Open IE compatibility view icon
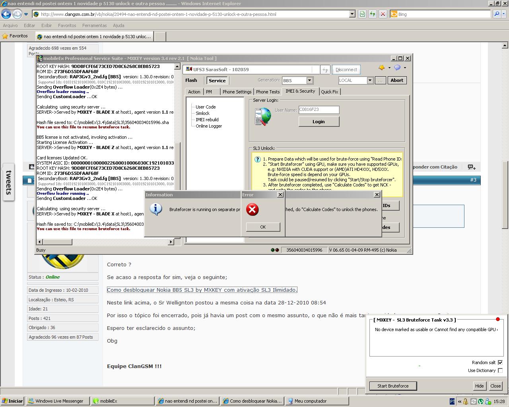 click(362, 14)
